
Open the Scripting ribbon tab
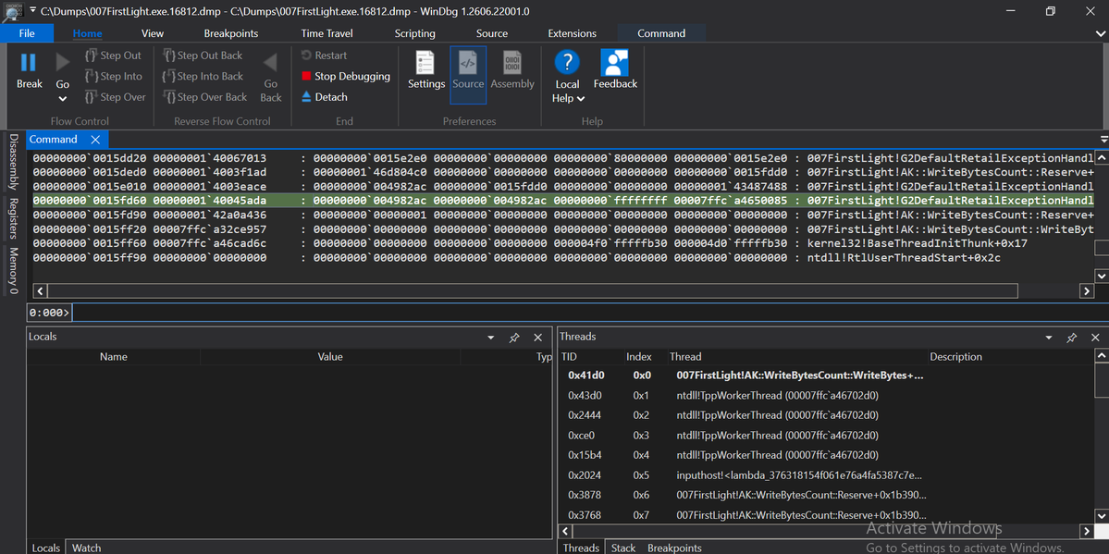[x=414, y=33]
